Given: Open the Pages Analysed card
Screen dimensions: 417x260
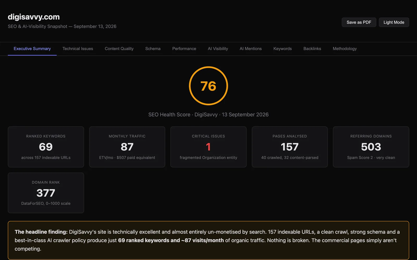Looking at the screenshot, I should (290, 147).
